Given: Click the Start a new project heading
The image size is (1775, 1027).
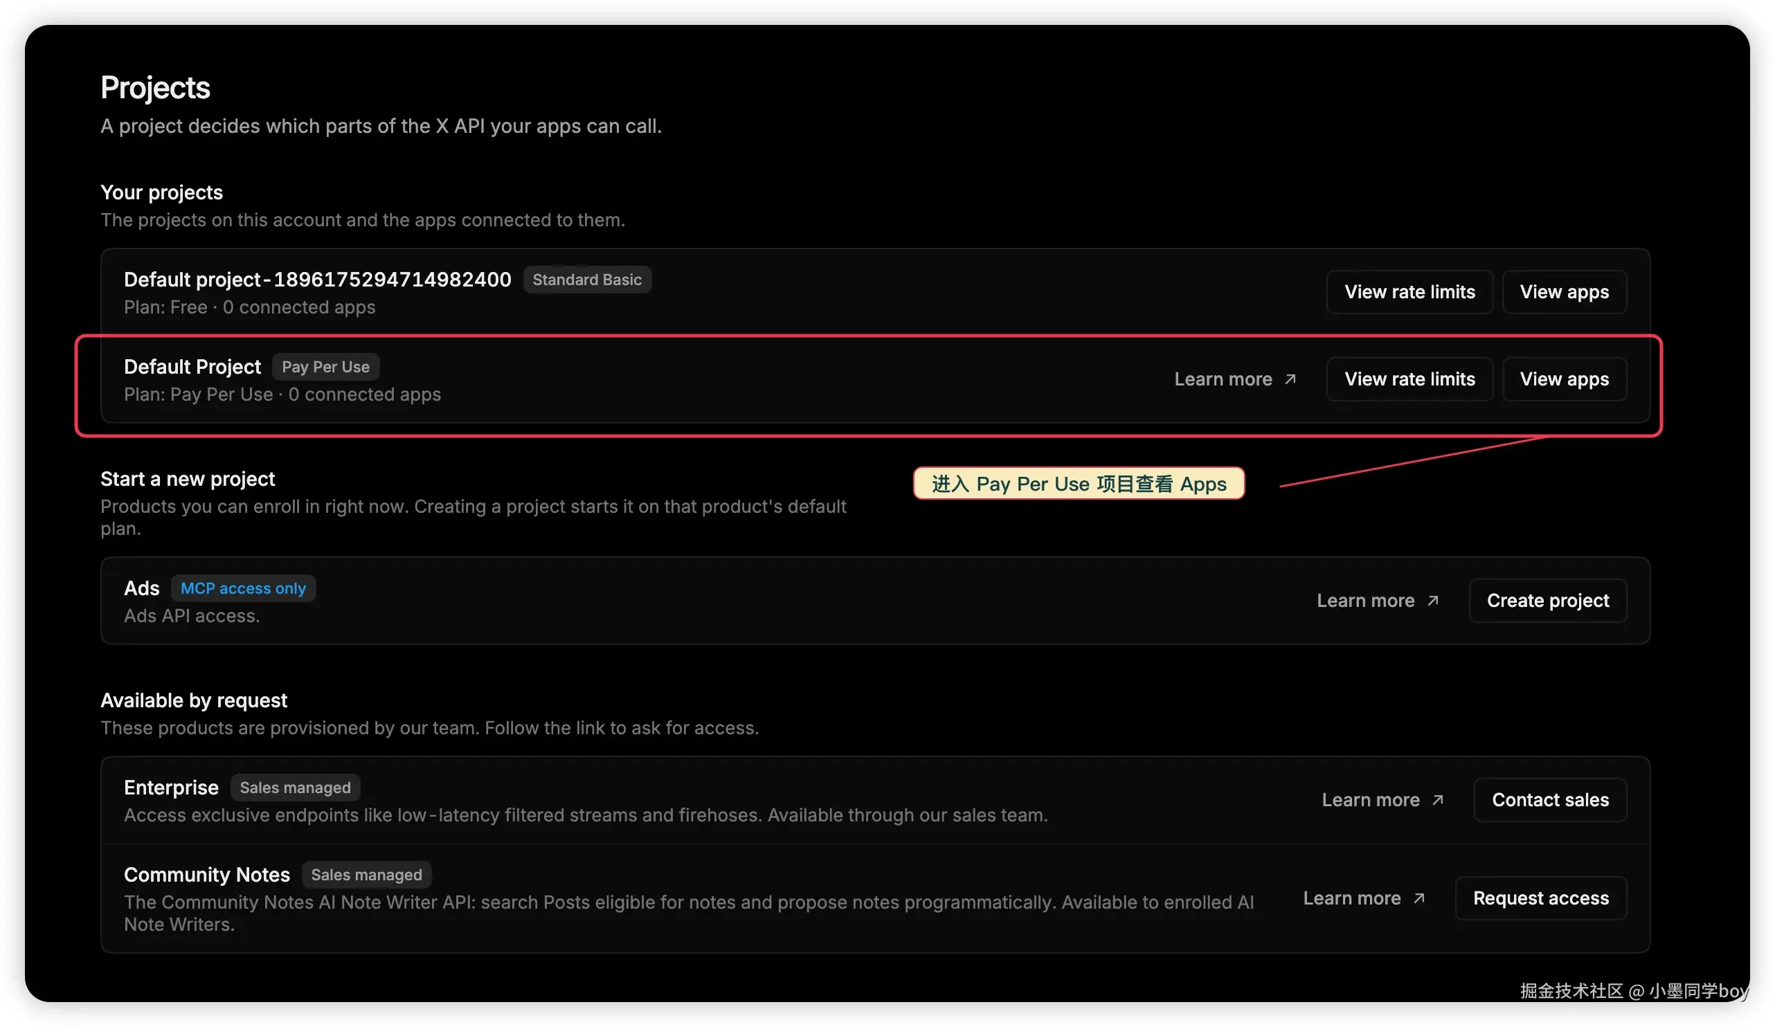Looking at the screenshot, I should coord(188,479).
